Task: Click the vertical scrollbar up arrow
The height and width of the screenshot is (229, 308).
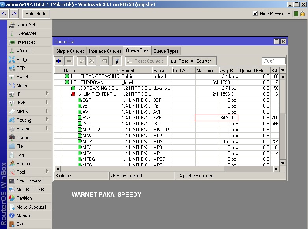Action: tap(282, 76)
